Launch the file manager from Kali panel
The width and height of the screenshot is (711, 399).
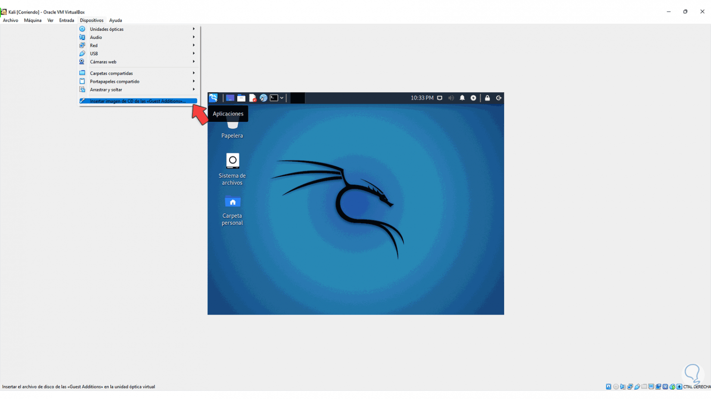coord(241,98)
